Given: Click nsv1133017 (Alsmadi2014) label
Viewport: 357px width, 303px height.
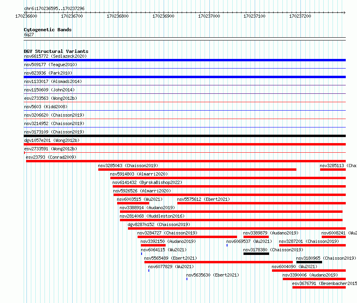Looking at the screenshot, I should point(53,81).
